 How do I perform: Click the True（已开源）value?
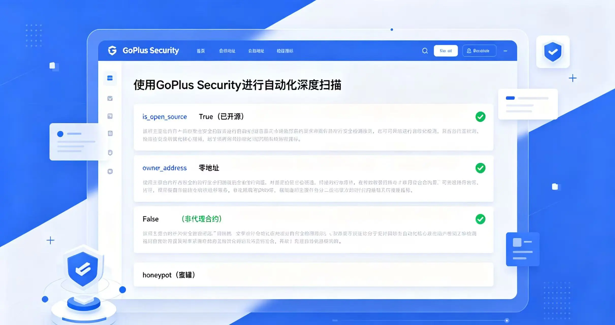222,117
